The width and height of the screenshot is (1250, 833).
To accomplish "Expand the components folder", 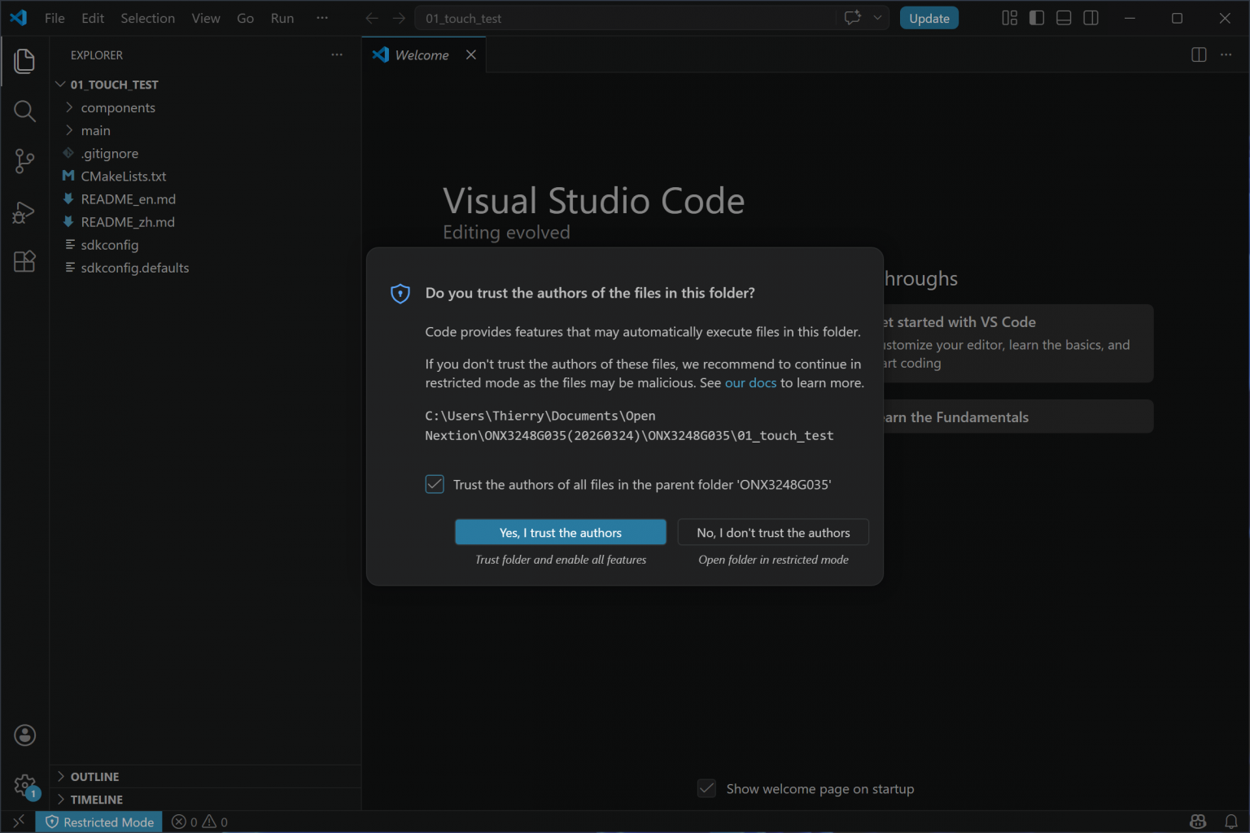I will [x=117, y=107].
